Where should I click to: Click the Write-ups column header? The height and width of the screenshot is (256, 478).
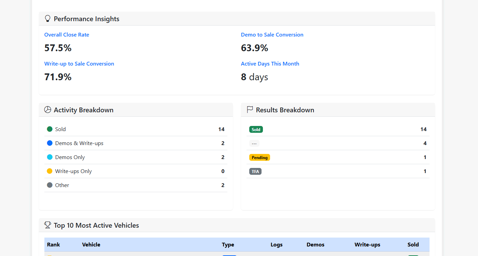[367, 244]
